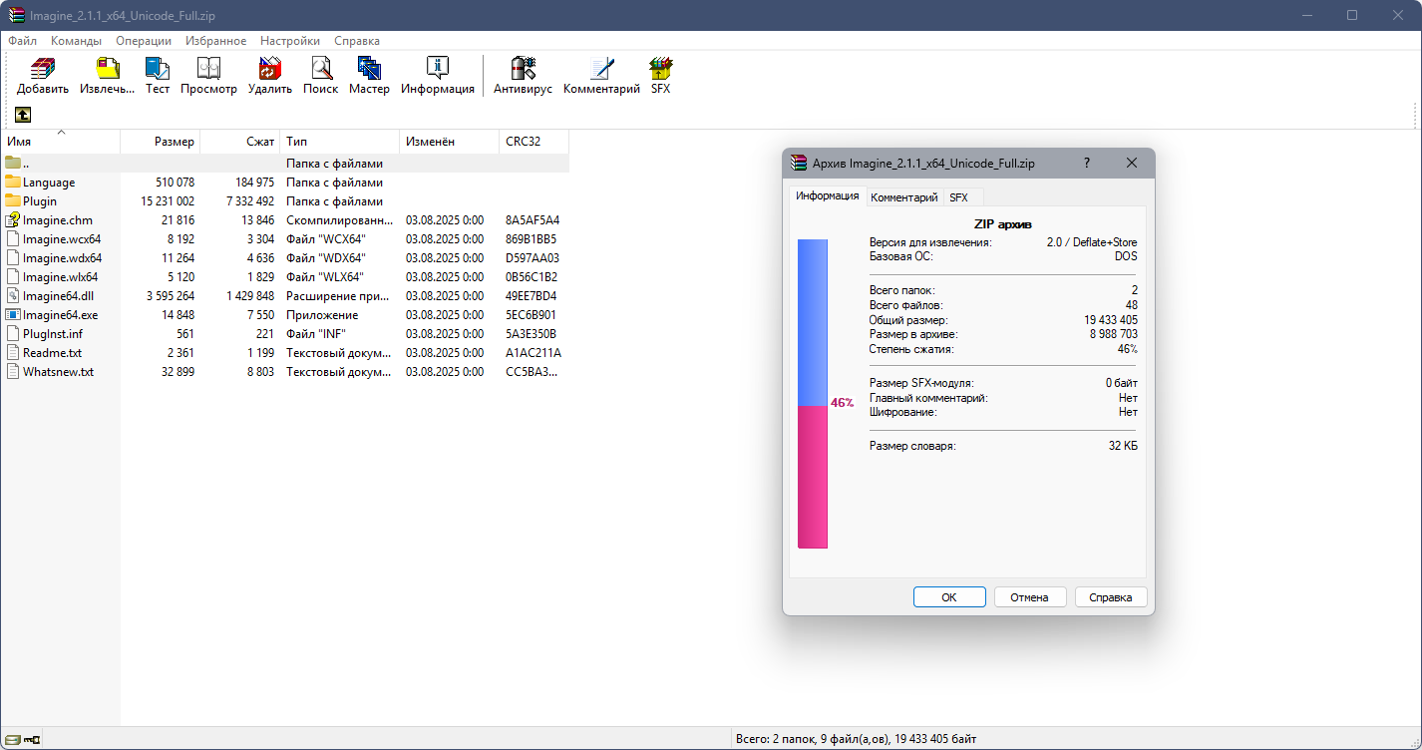
Task: Open the Избранное menu
Action: [215, 41]
